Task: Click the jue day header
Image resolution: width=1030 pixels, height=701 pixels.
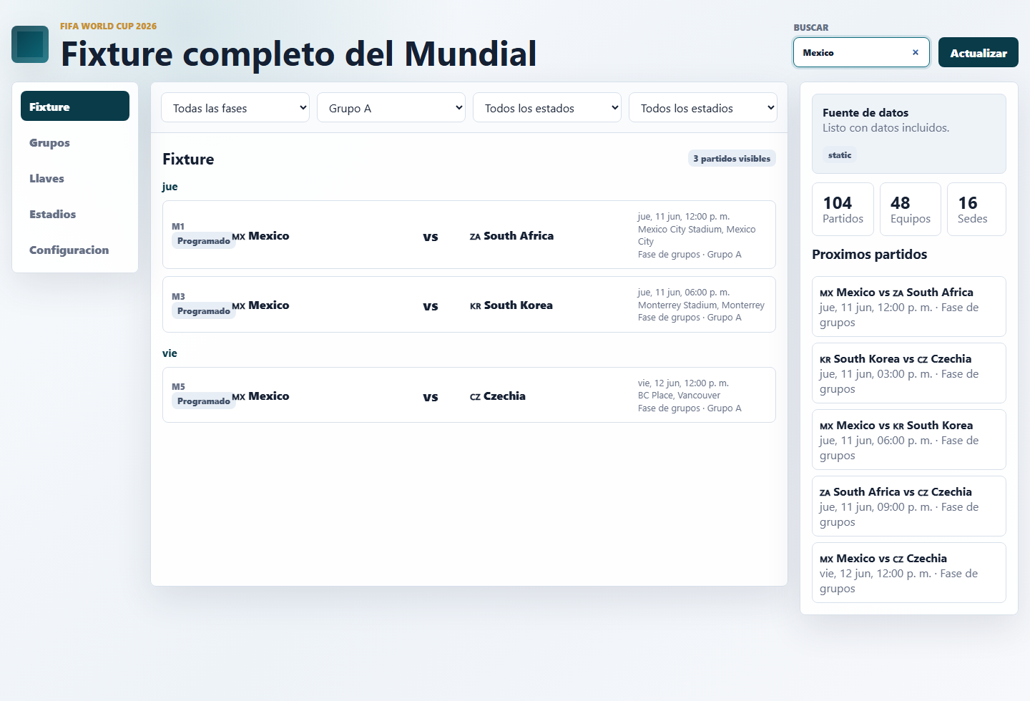Action: (170, 187)
